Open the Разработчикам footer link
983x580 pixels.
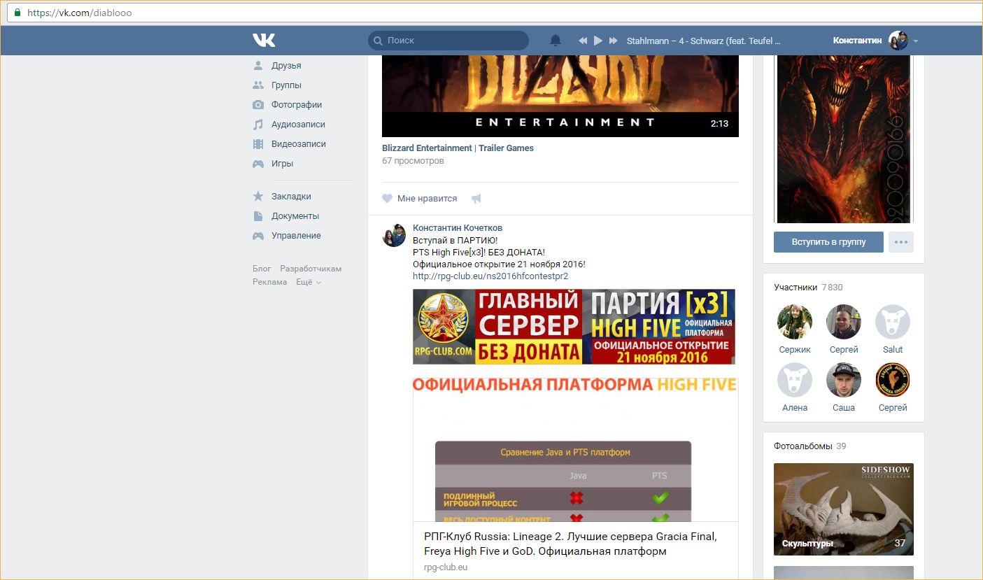click(311, 269)
